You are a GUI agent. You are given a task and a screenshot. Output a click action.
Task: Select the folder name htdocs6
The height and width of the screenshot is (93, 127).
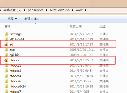tap(15, 81)
